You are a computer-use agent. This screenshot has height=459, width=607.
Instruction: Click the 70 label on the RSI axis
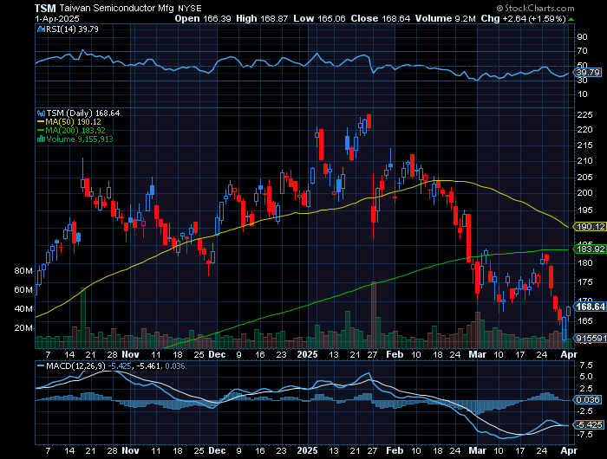pos(582,51)
